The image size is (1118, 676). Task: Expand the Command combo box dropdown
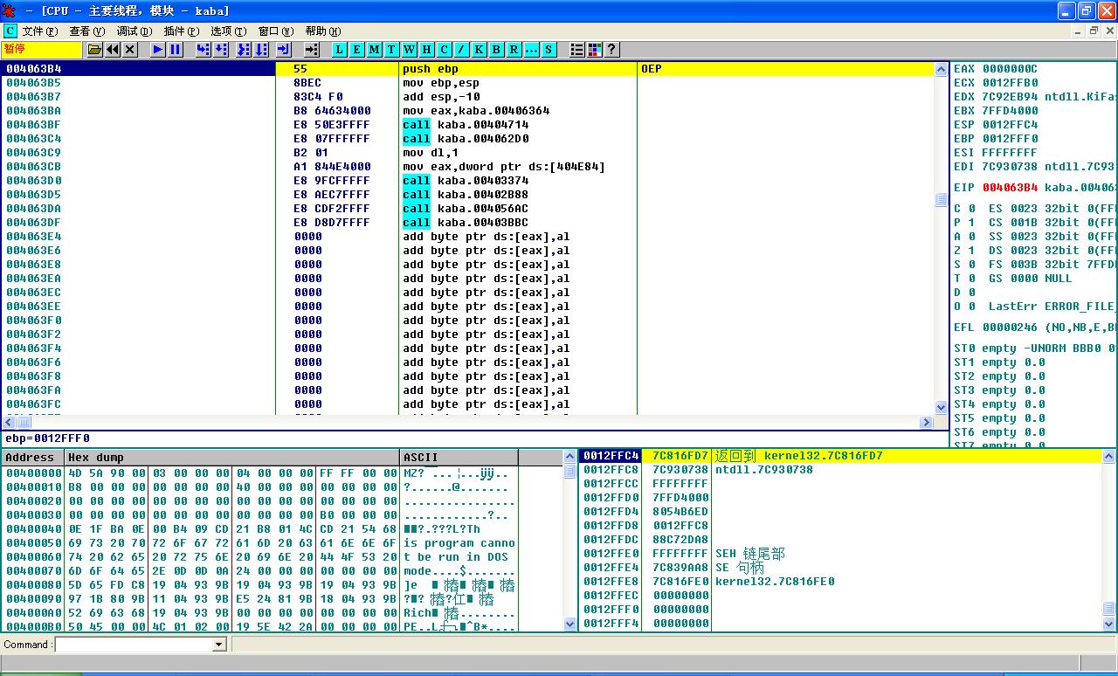(219, 645)
